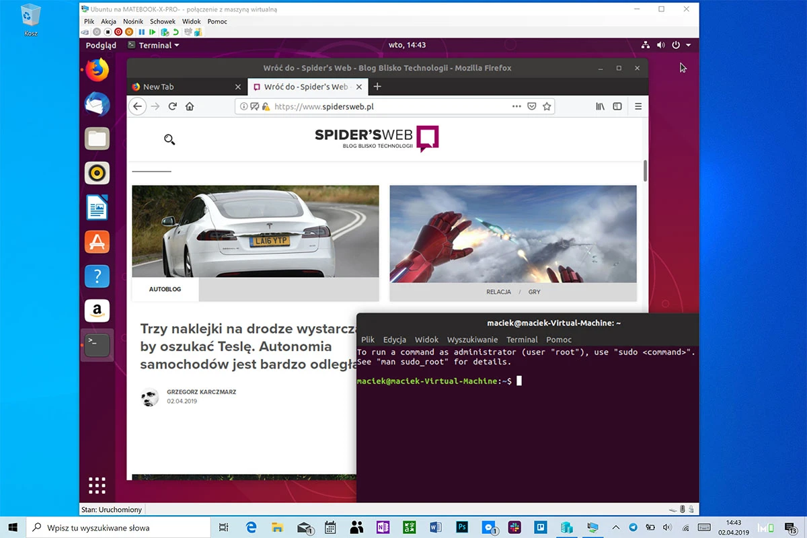Click the green Reset/Resume play icon
807x538 pixels.
tap(153, 32)
